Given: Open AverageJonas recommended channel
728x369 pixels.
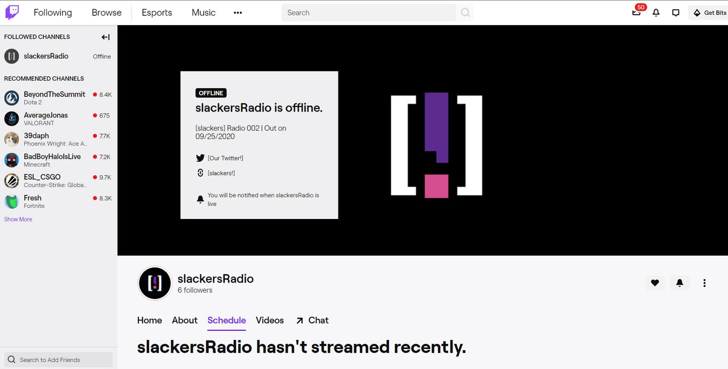Looking at the screenshot, I should pos(59,119).
